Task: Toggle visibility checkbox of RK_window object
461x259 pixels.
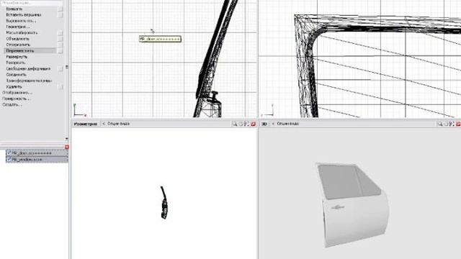Action: (9, 159)
